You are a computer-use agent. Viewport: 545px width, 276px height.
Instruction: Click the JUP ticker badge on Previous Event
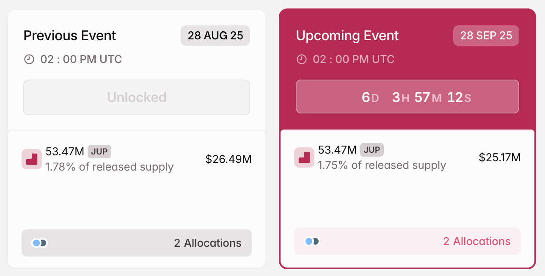tap(99, 151)
